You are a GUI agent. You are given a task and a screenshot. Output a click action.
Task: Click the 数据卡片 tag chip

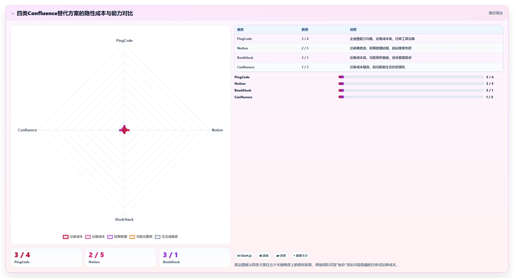pyautogui.click(x=300, y=256)
